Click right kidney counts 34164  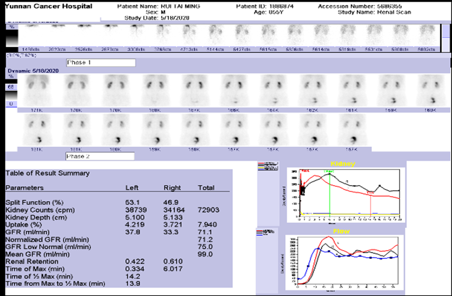(x=174, y=210)
